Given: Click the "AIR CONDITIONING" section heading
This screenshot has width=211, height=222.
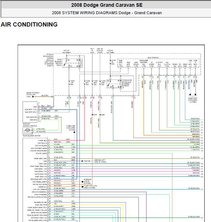Looking at the screenshot, I should (x=29, y=24).
